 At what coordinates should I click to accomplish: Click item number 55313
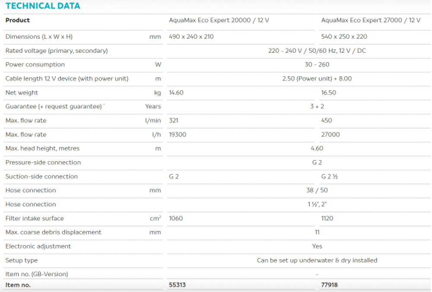(x=177, y=285)
